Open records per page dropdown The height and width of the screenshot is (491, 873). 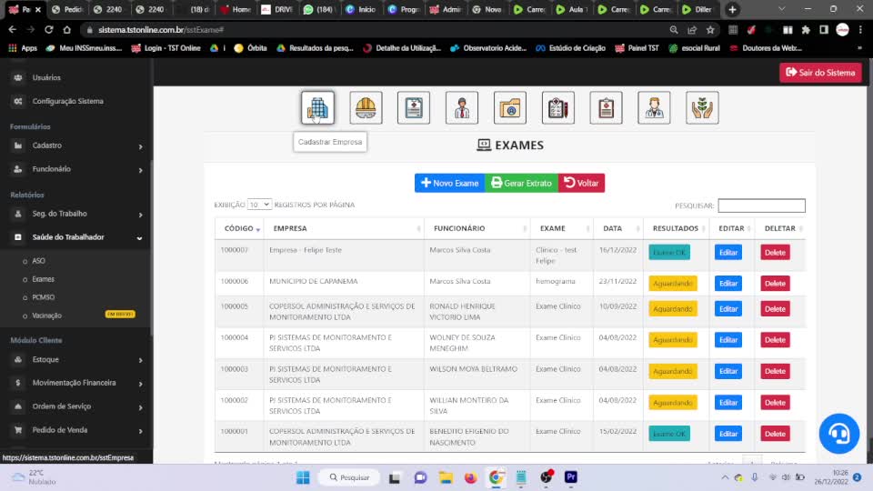tap(259, 205)
